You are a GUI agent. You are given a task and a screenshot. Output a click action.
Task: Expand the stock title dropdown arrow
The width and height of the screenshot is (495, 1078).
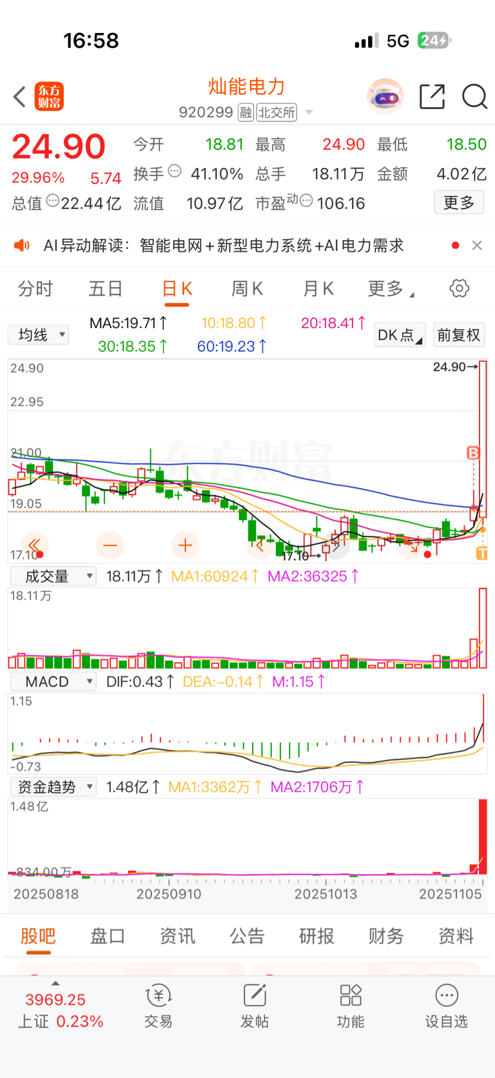click(309, 113)
